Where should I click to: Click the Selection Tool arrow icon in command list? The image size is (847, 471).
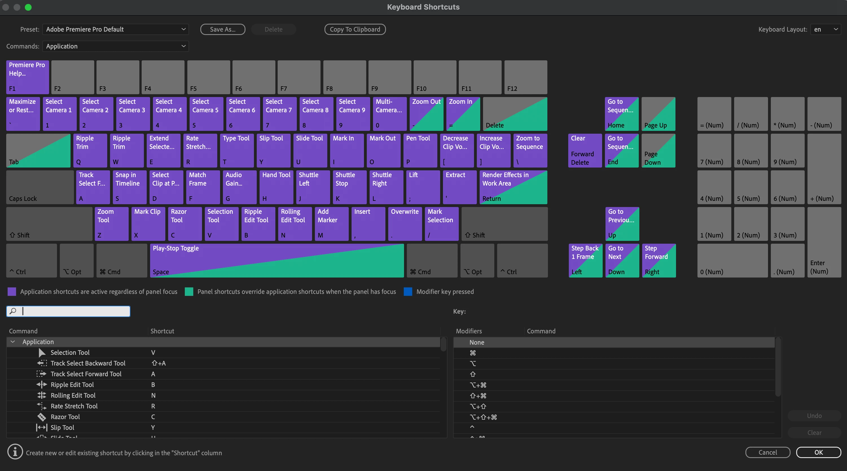click(x=42, y=352)
